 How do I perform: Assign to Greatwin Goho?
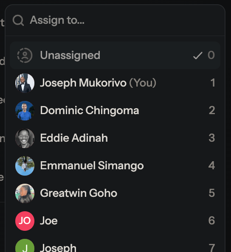click(115, 193)
